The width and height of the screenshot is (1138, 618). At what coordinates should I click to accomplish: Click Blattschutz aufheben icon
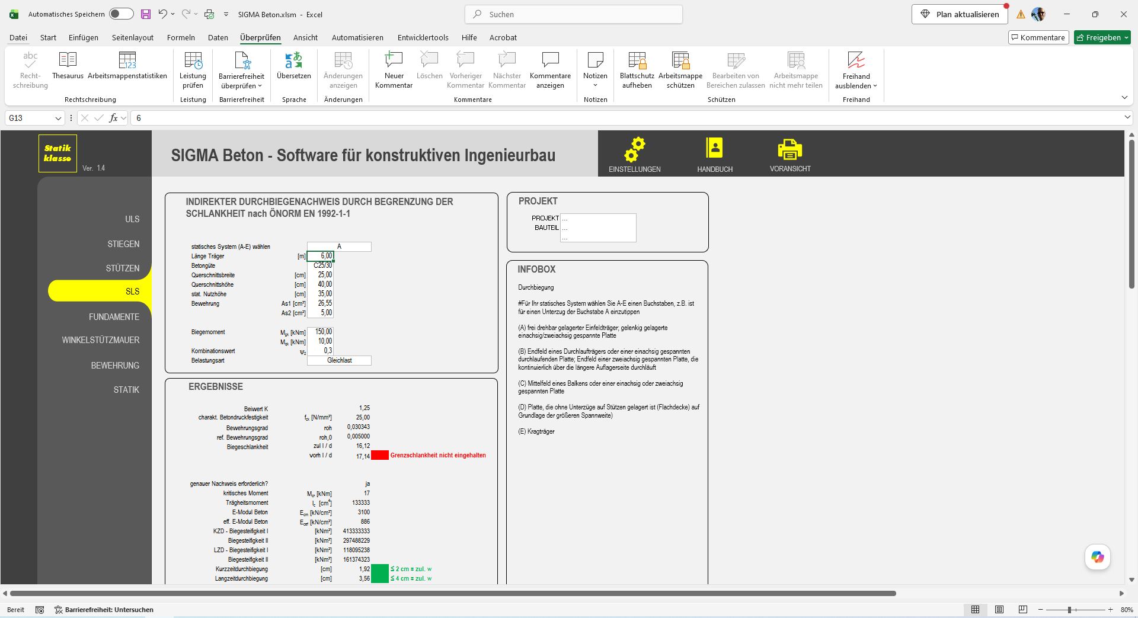637,70
